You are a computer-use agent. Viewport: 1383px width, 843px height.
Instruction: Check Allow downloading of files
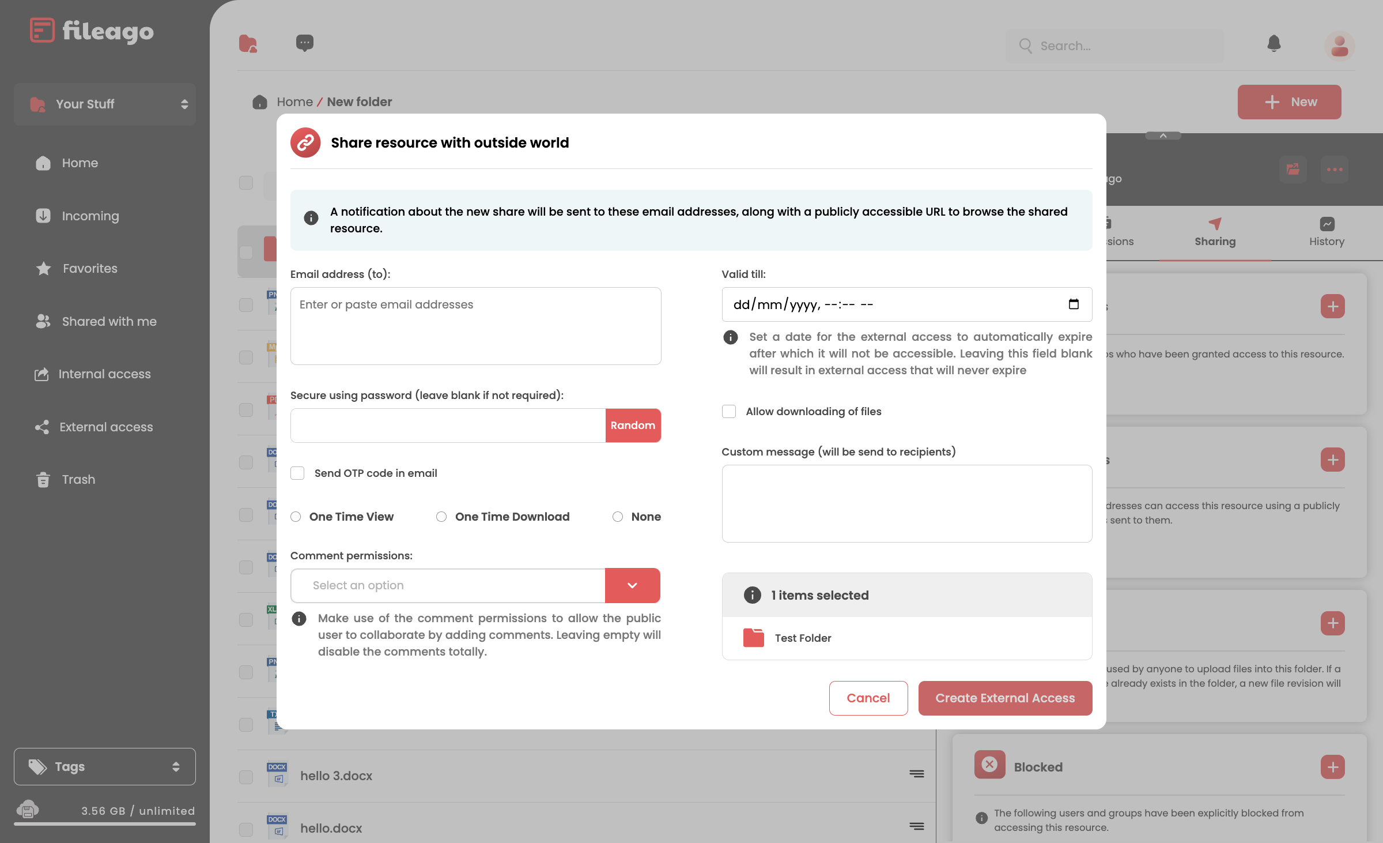tap(729, 411)
